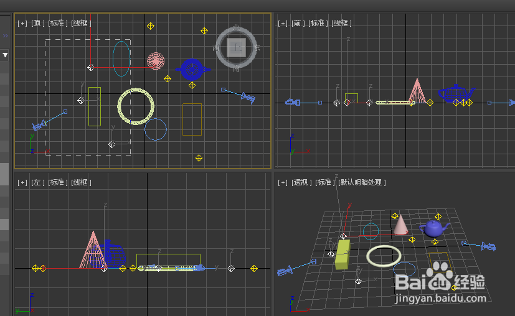The width and height of the screenshot is (515, 316).
Task: Select the rightmost light in Left viewport
Action: point(254,269)
